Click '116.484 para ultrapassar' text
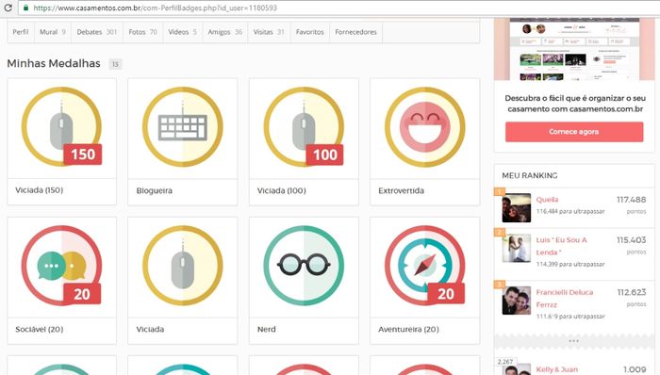 [x=570, y=211]
